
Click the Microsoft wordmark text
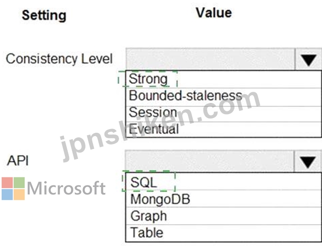pos(66,188)
